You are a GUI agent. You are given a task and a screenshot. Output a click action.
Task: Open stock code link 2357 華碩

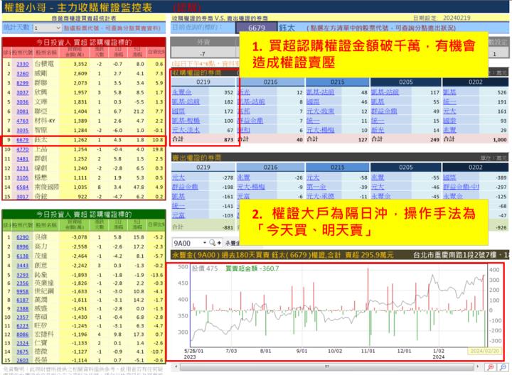coord(23,317)
